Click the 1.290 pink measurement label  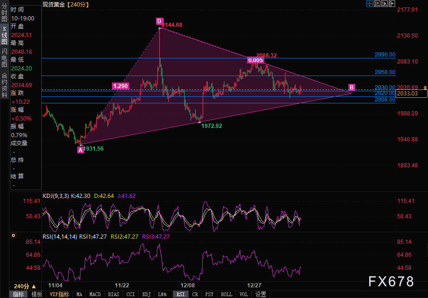coord(120,86)
